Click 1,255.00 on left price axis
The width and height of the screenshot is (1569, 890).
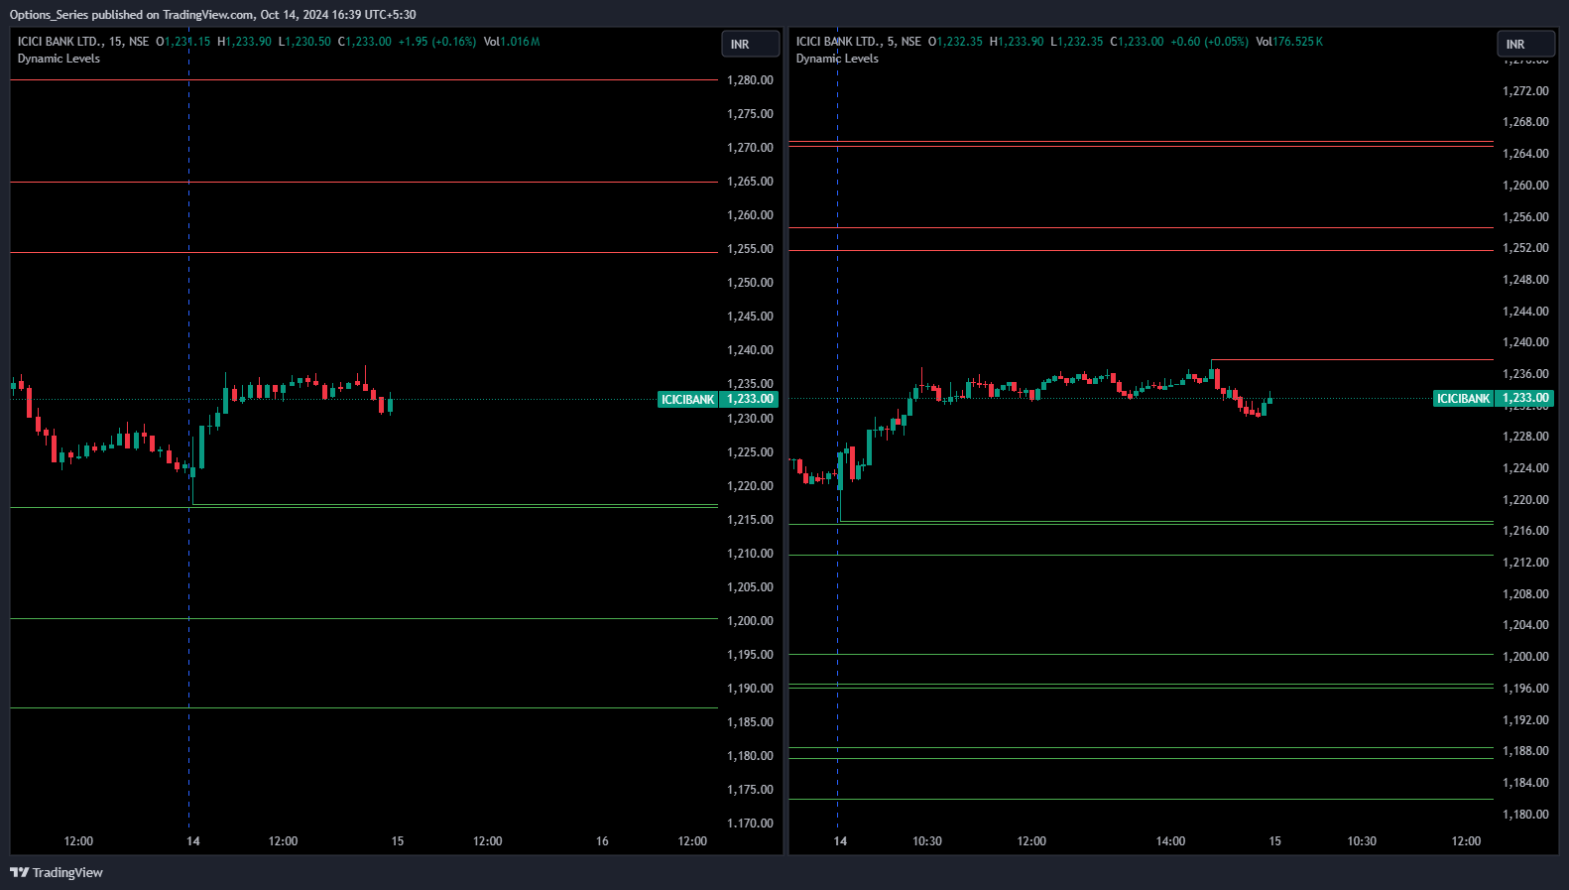pyautogui.click(x=750, y=249)
